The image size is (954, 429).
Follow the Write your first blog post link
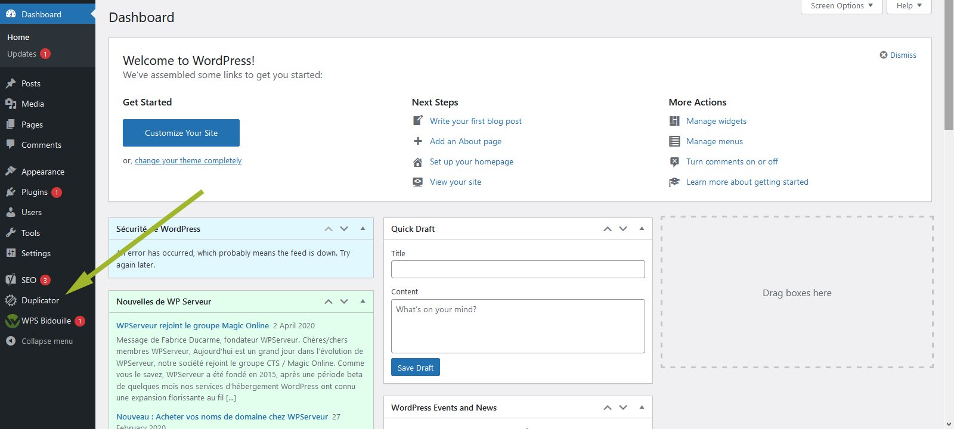coord(475,121)
